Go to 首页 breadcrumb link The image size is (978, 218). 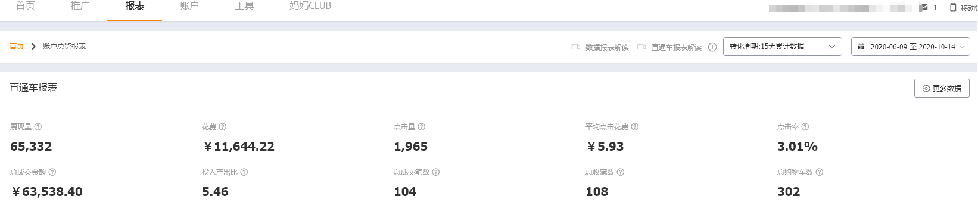tap(17, 46)
